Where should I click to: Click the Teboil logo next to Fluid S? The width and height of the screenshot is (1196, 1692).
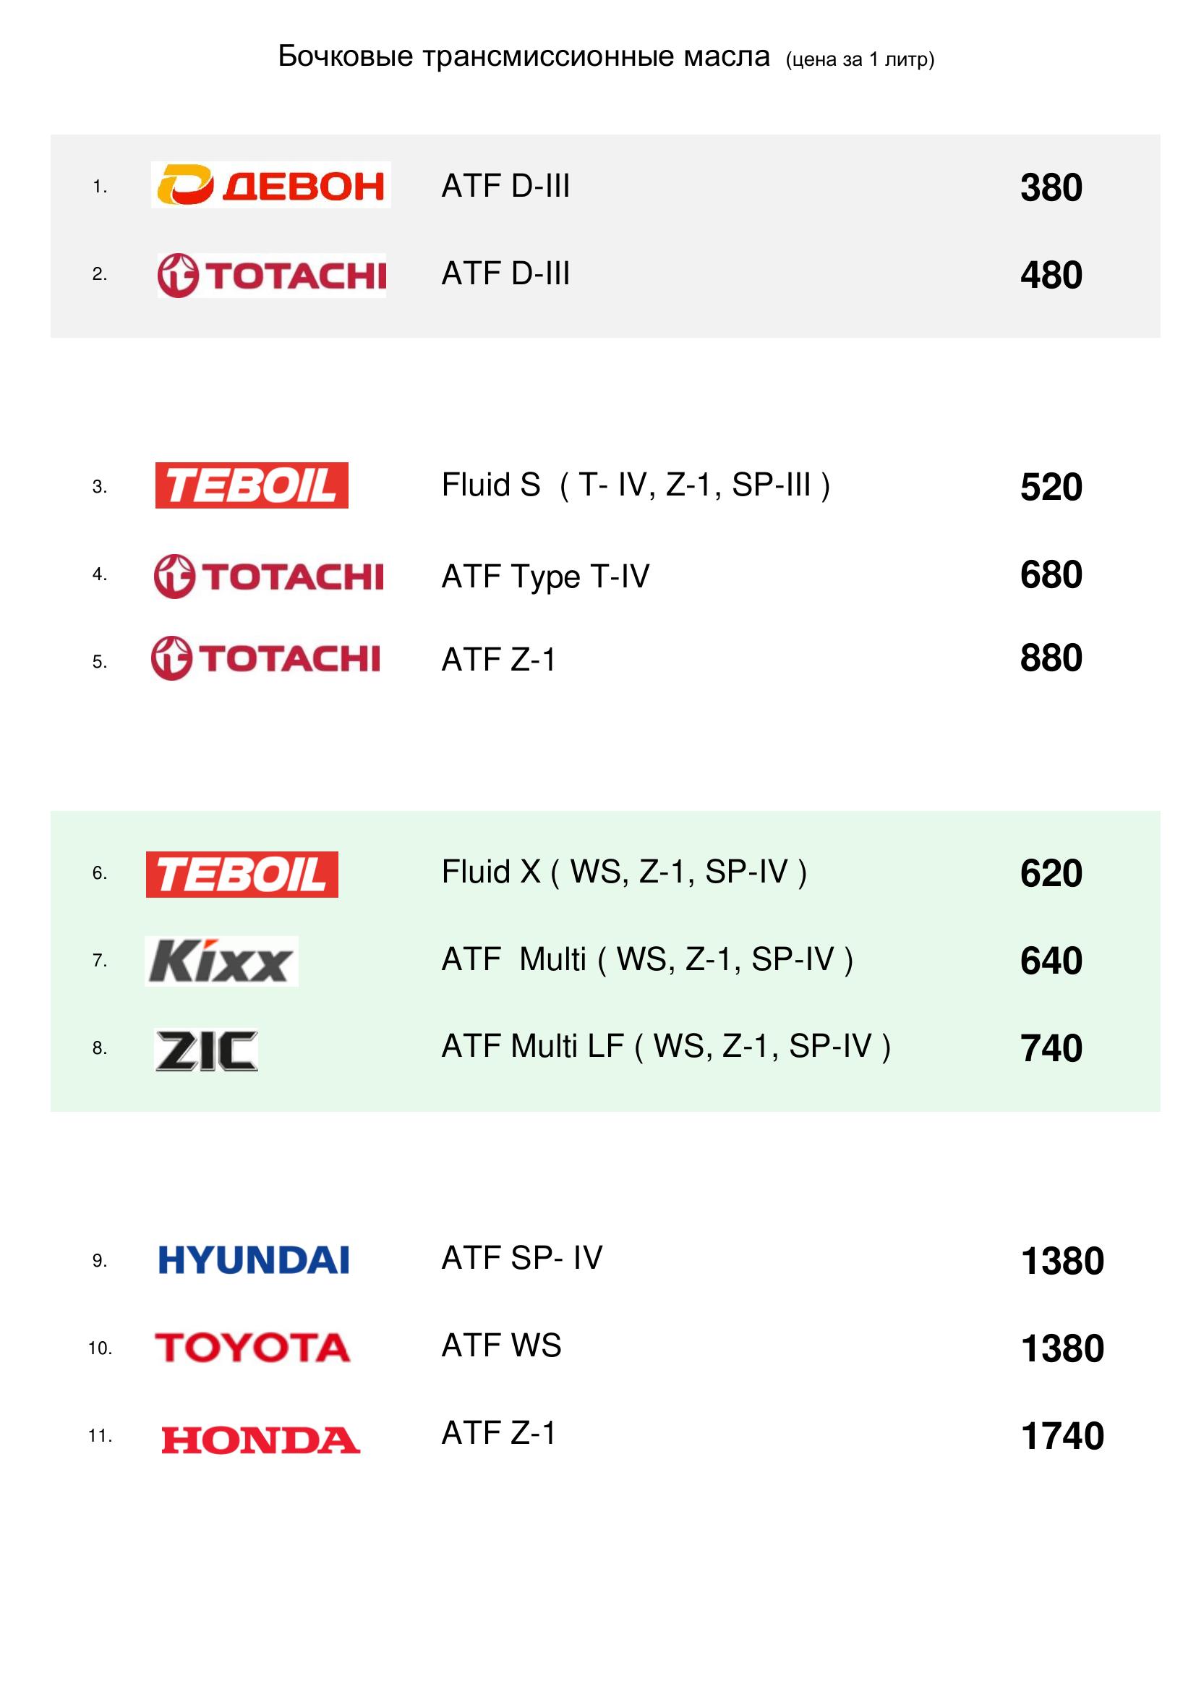251,485
